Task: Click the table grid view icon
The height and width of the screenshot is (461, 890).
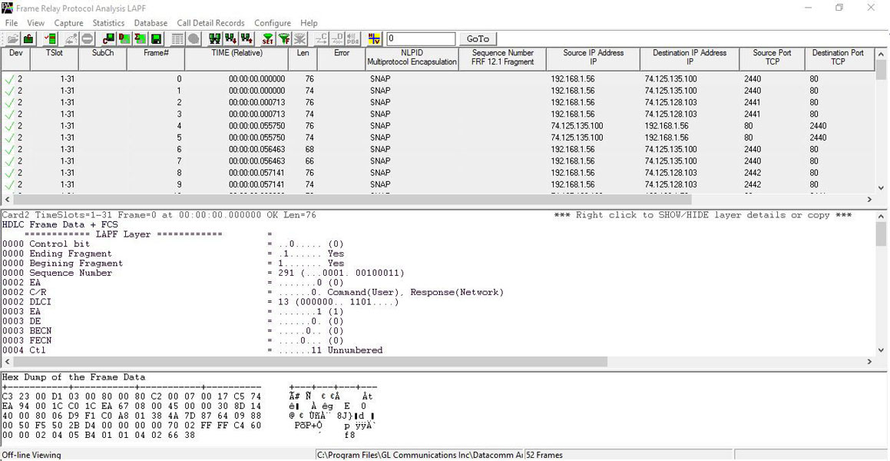Action: click(x=177, y=38)
